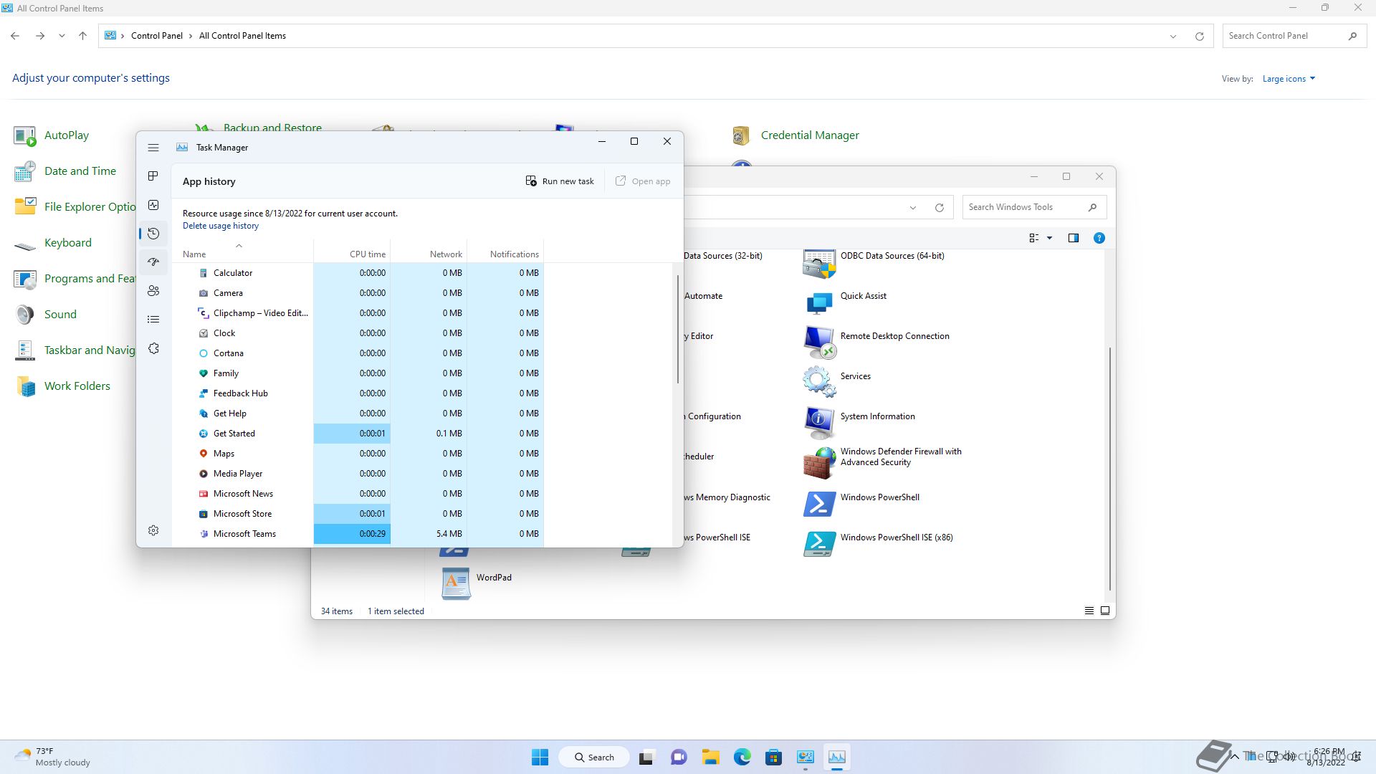Select Feedback Hub row
This screenshot has width=1376, height=774.
(x=358, y=393)
